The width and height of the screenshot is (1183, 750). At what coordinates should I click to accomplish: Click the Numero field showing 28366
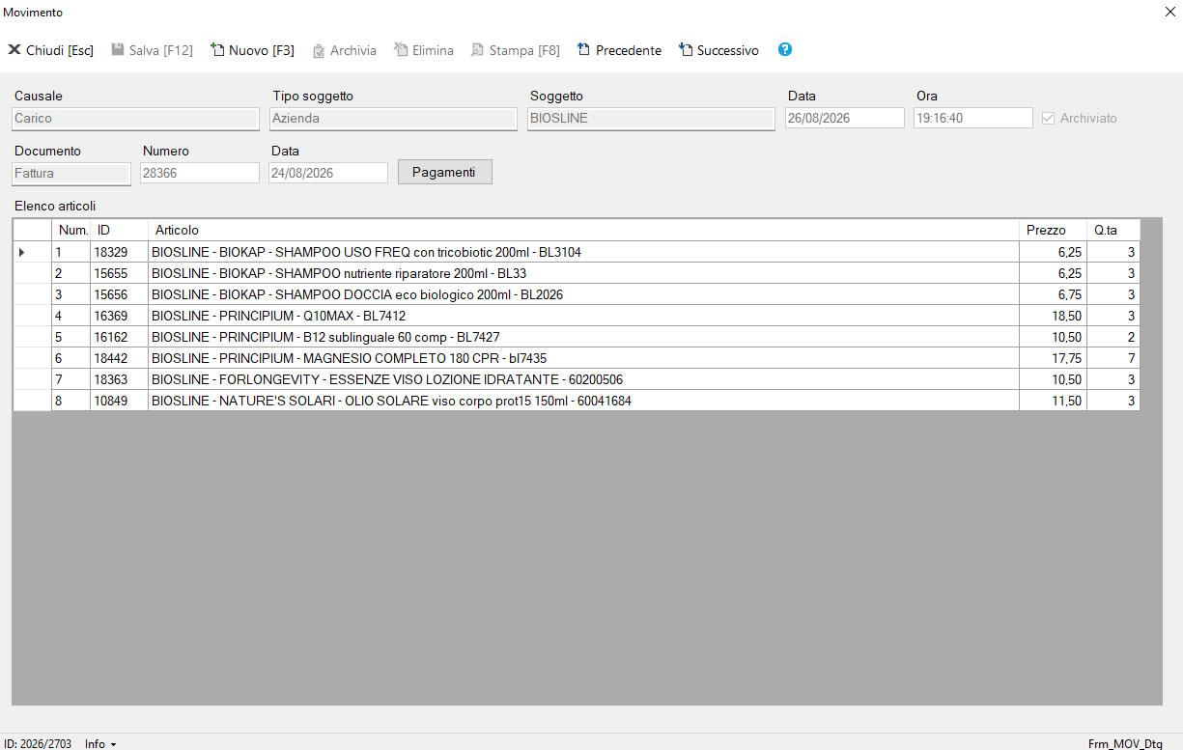200,173
